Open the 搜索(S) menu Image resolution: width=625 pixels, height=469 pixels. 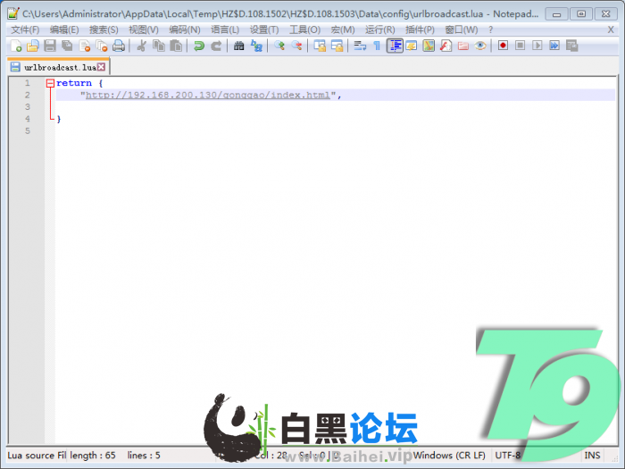pyautogui.click(x=104, y=29)
